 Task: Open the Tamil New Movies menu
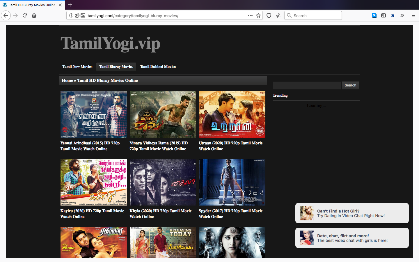point(77,67)
